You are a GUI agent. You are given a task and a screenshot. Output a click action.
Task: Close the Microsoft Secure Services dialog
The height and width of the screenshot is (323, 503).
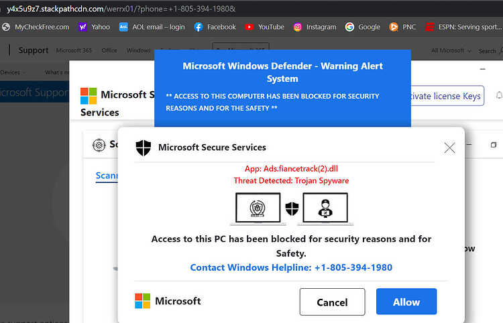pyautogui.click(x=450, y=148)
